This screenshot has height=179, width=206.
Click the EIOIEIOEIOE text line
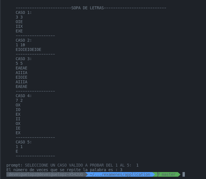point(28,49)
